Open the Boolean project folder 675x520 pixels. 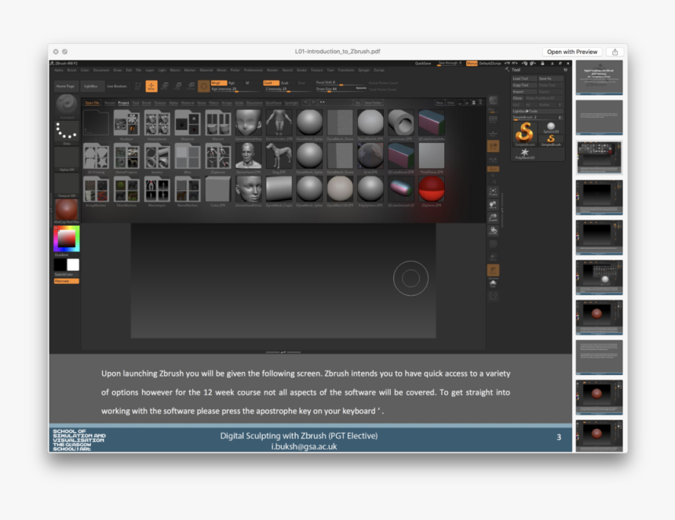coord(126,123)
